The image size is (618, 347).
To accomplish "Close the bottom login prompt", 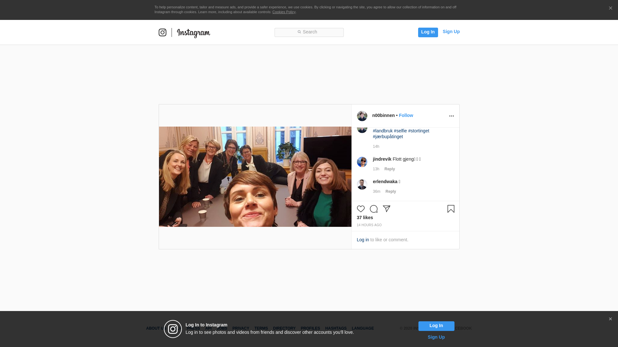I will (610, 319).
